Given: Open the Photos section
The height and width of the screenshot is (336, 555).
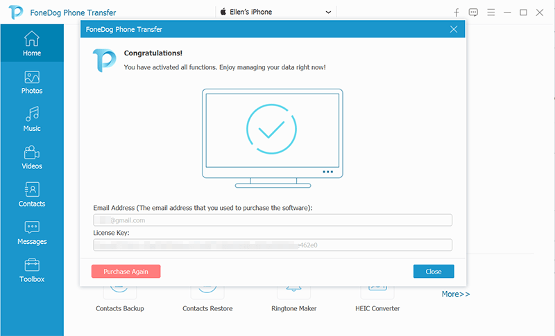Looking at the screenshot, I should (x=32, y=82).
